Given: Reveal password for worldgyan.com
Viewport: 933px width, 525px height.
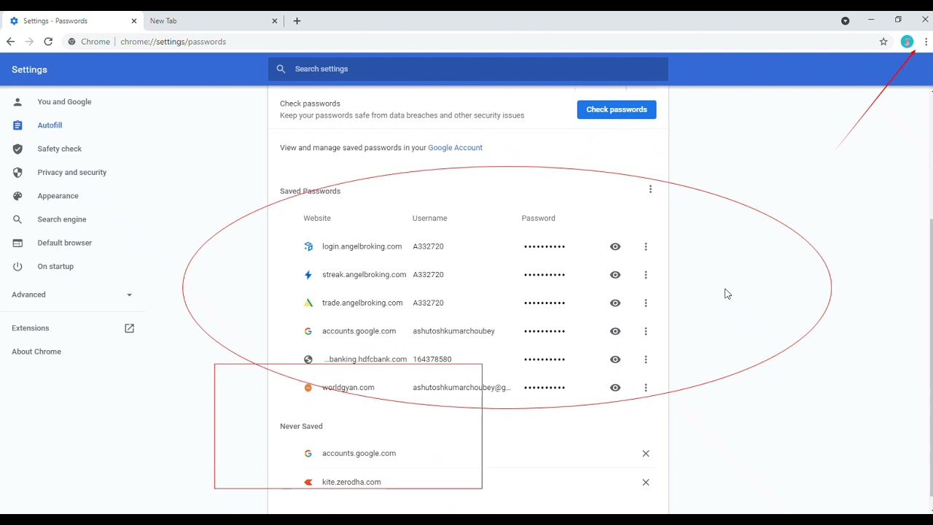Looking at the screenshot, I should [x=615, y=388].
